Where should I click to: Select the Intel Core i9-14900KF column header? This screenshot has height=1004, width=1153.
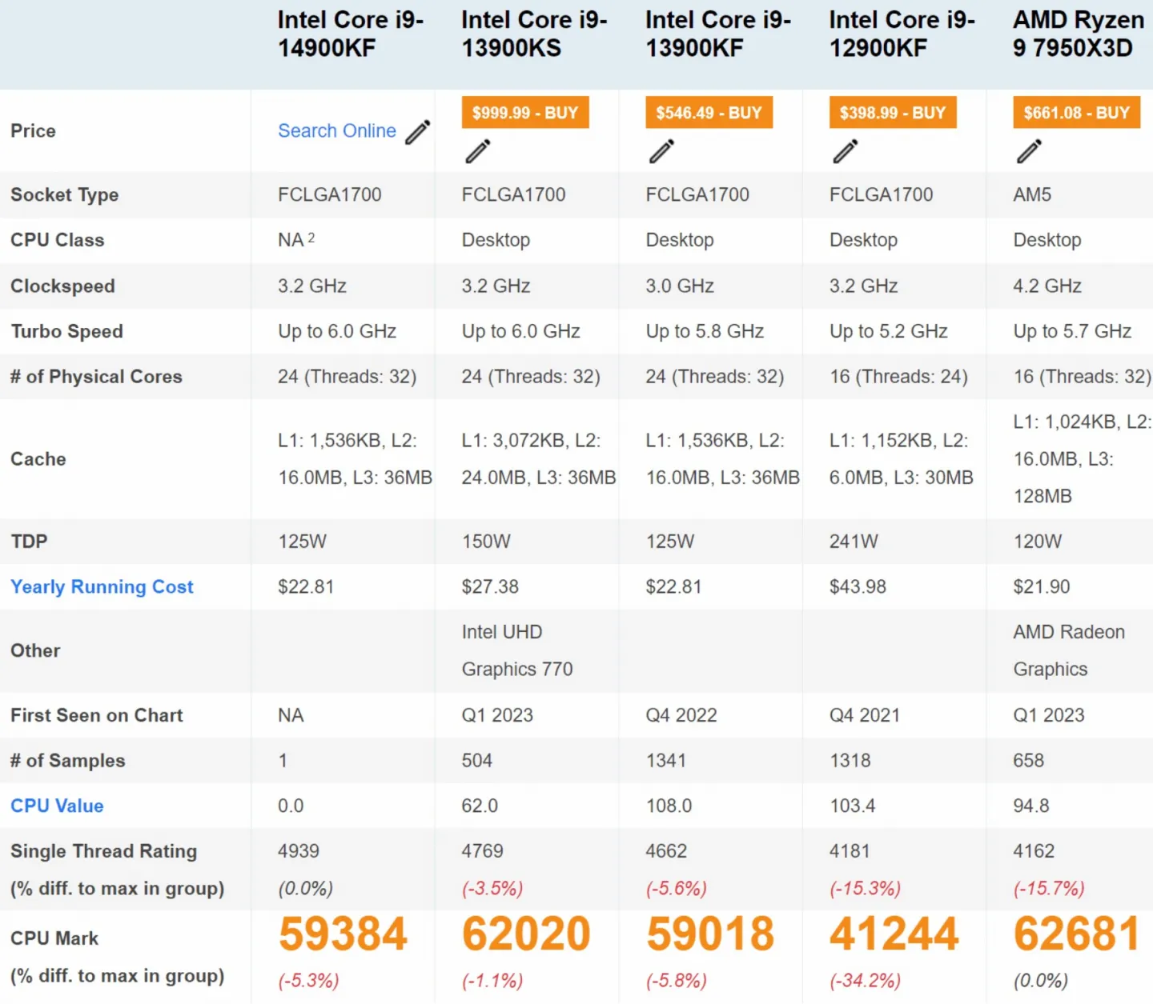(x=351, y=34)
